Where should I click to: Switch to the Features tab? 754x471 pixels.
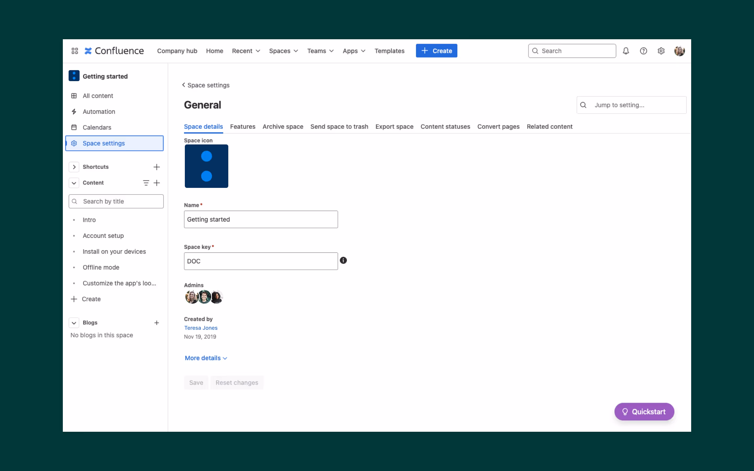pyautogui.click(x=242, y=126)
